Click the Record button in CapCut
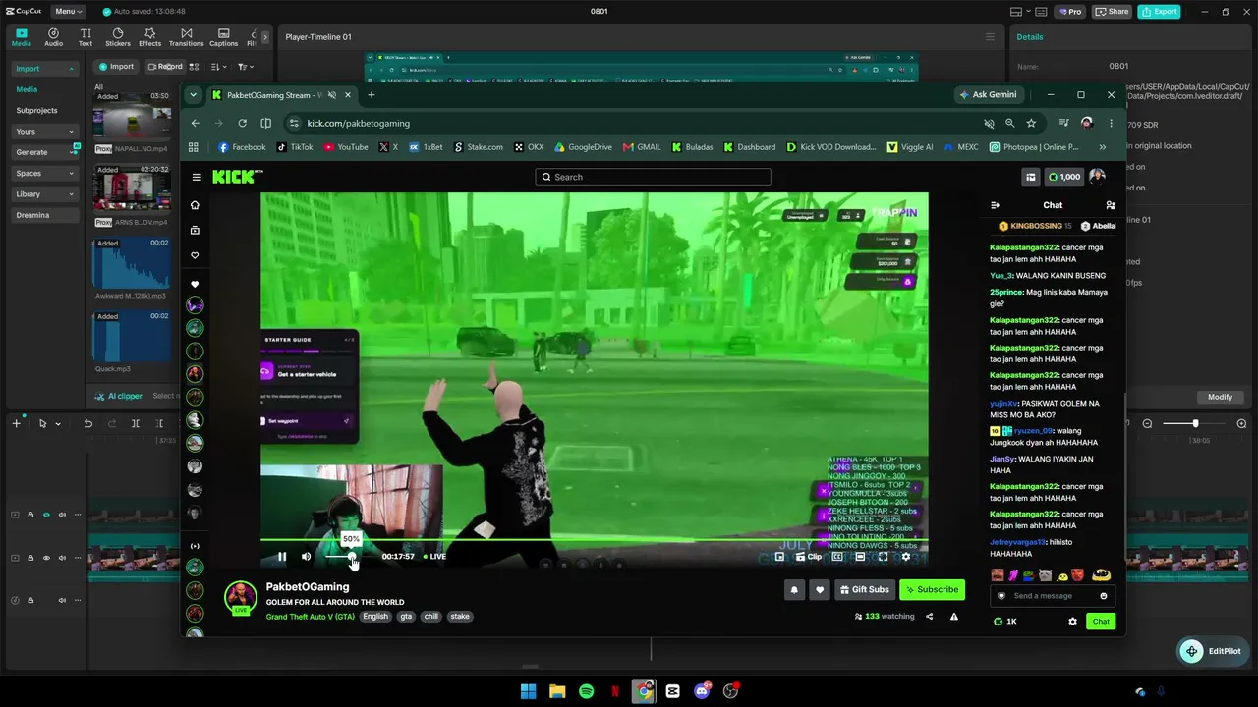The height and width of the screenshot is (707, 1258). (x=165, y=67)
